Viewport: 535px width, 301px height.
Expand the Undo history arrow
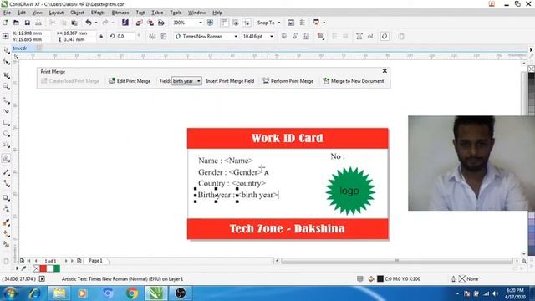96,23
